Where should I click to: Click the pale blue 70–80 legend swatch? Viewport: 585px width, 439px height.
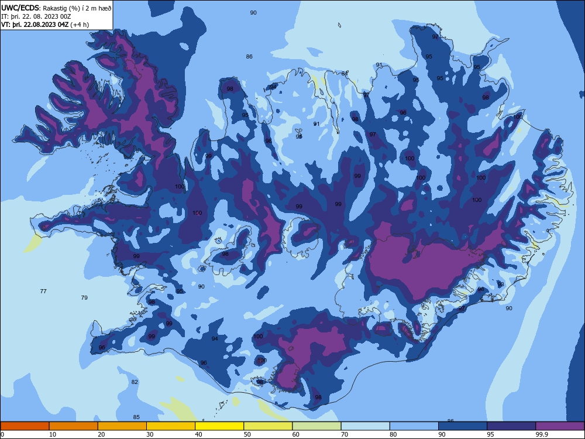[x=365, y=426]
